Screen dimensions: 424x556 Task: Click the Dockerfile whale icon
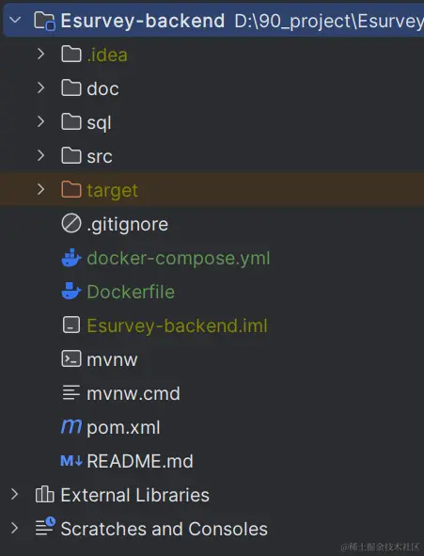tap(71, 292)
